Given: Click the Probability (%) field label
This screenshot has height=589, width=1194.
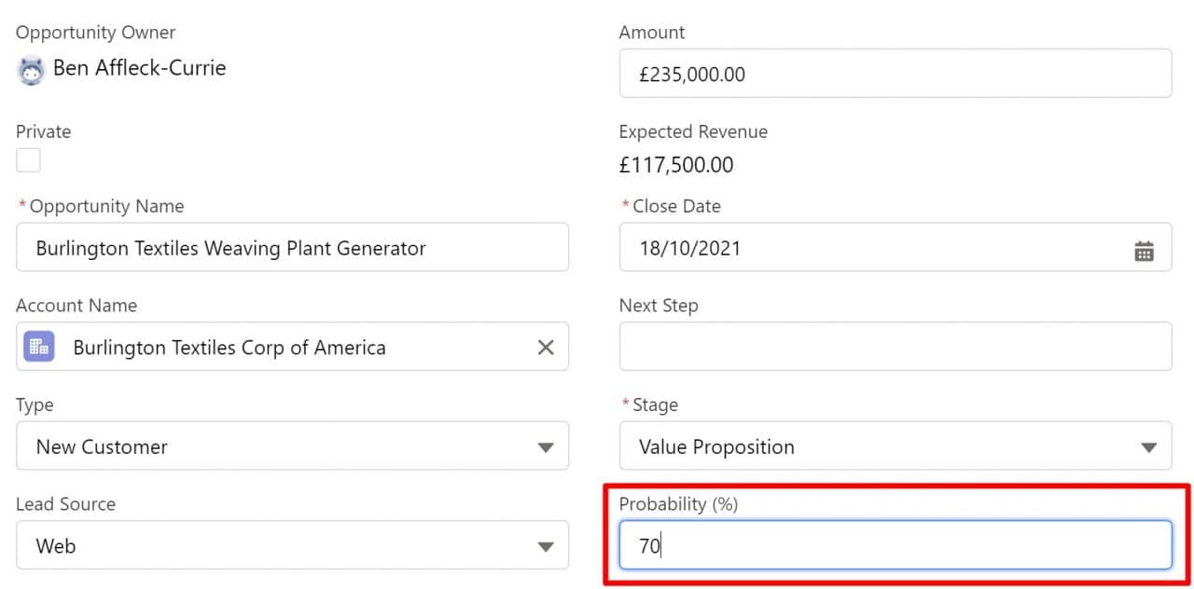Looking at the screenshot, I should (678, 504).
